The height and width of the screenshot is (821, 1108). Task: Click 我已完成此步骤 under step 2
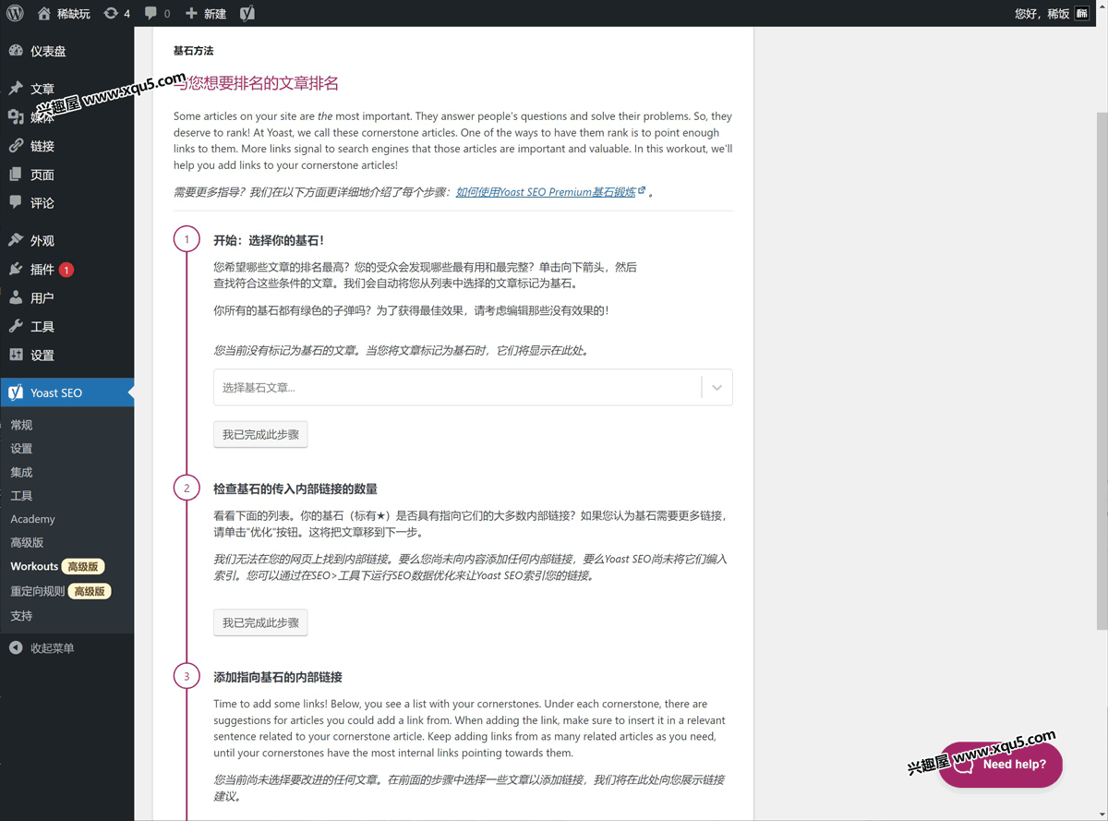[260, 622]
